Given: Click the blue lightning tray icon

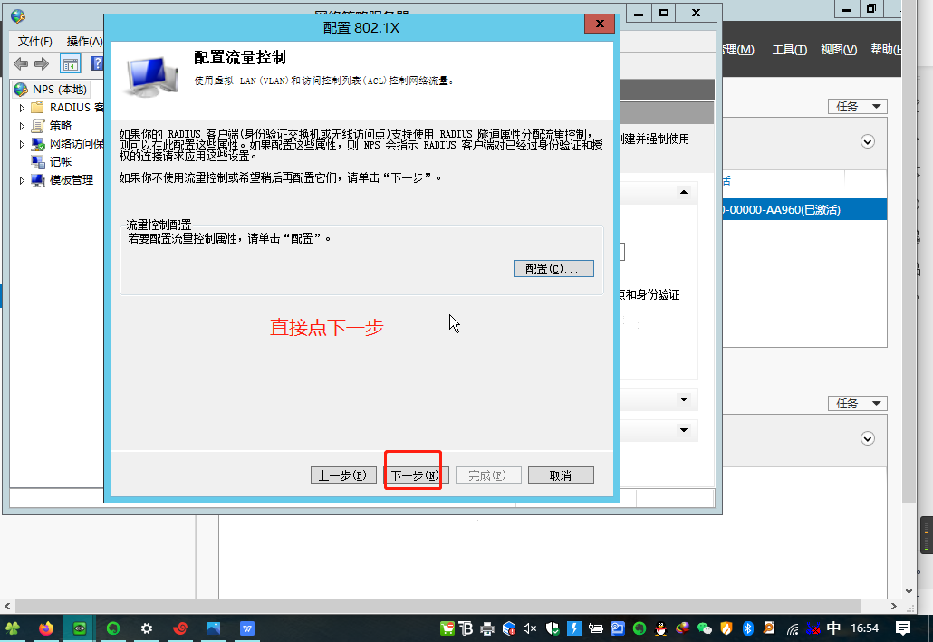Looking at the screenshot, I should 574,628.
